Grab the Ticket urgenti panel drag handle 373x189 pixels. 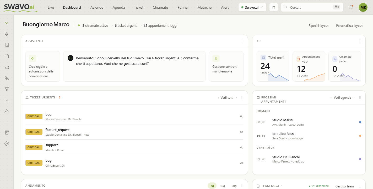[x=242, y=98]
